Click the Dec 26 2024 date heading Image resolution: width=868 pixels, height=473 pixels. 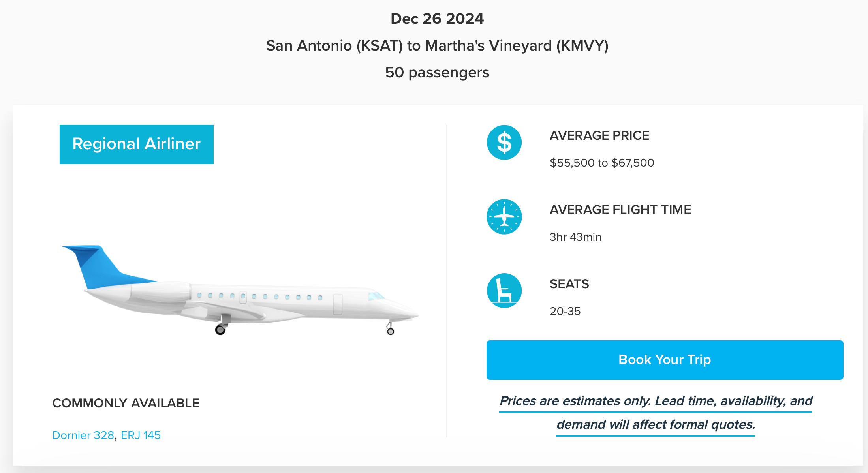click(437, 19)
